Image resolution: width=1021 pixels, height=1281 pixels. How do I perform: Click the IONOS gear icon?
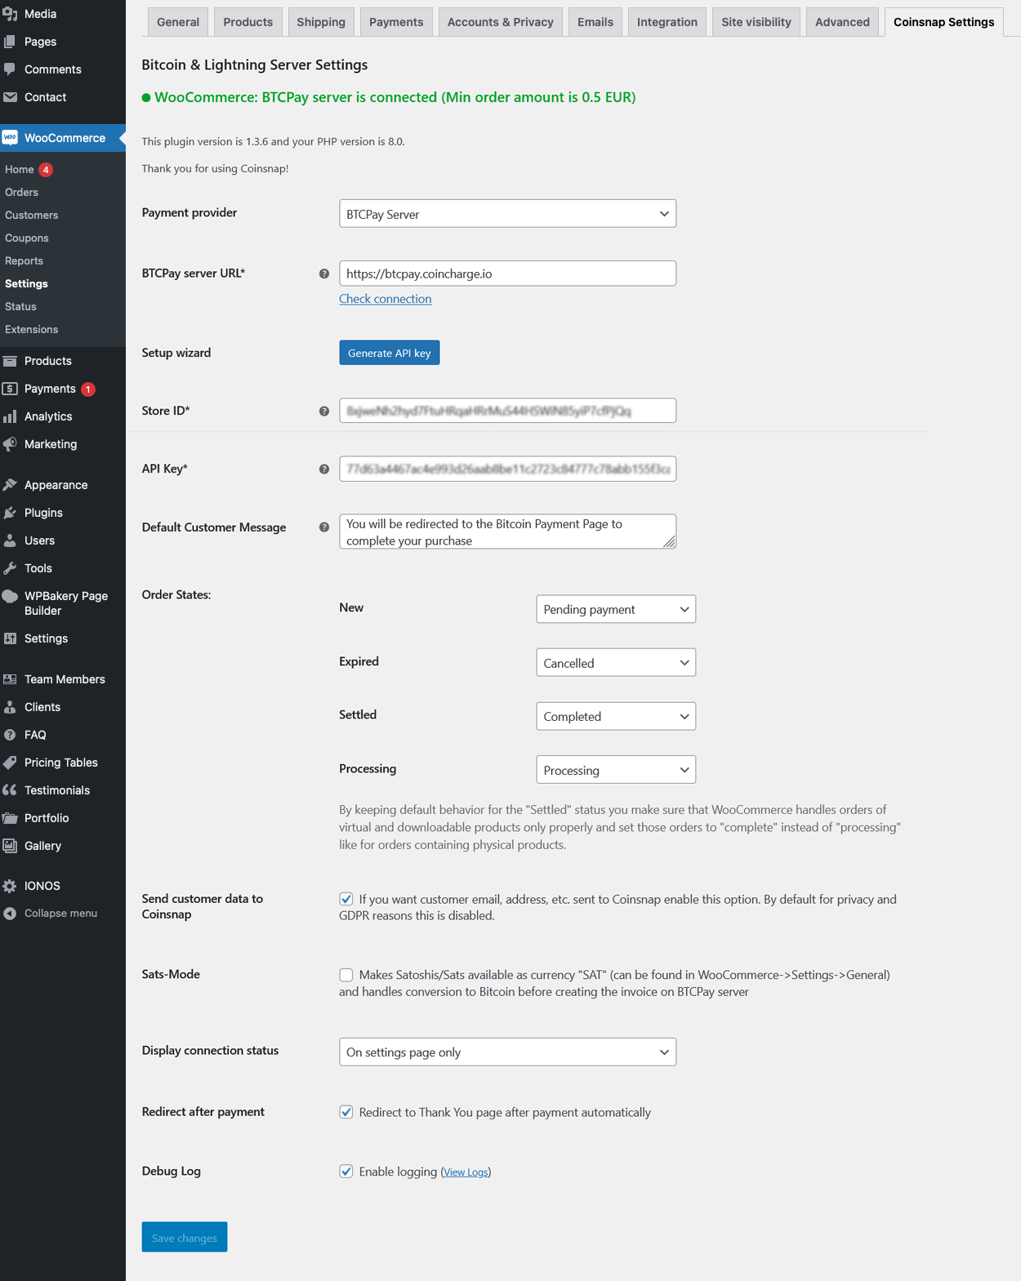pyautogui.click(x=10, y=886)
